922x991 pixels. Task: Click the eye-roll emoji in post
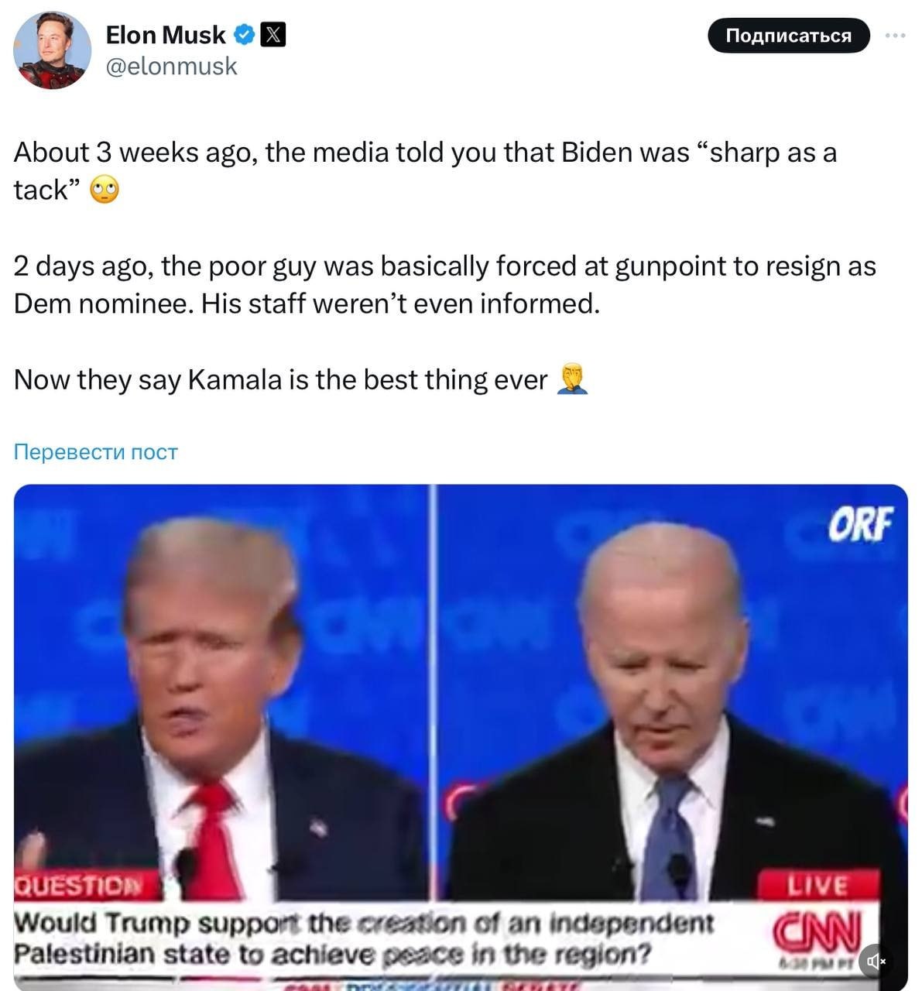point(105,190)
